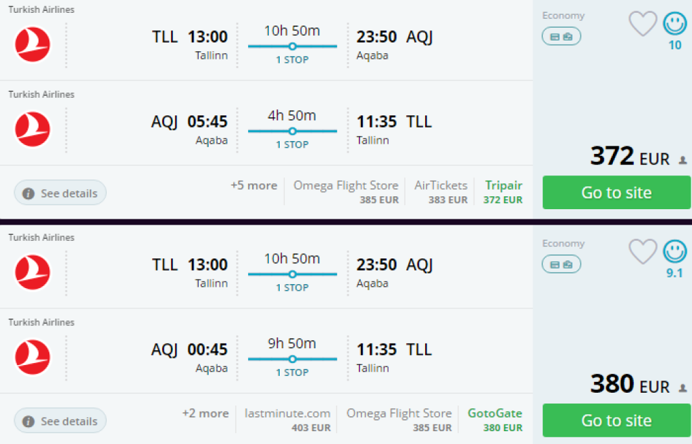692x444 pixels.
Task: Select the lastminute.com 403 EUR offer
Action: 288,420
